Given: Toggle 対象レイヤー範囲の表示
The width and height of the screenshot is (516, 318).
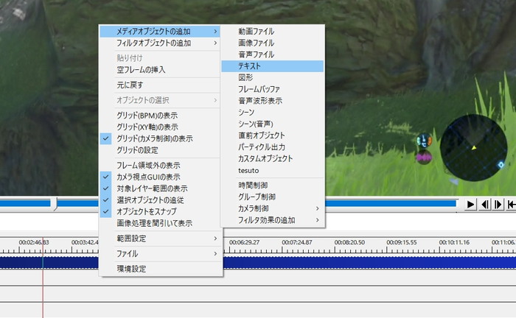Looking at the screenshot, I should click(160, 188).
